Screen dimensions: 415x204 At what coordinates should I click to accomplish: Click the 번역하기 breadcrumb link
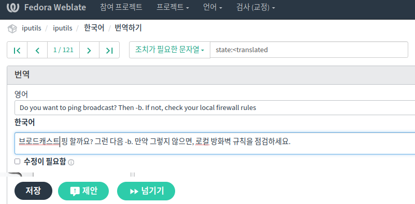[128, 28]
